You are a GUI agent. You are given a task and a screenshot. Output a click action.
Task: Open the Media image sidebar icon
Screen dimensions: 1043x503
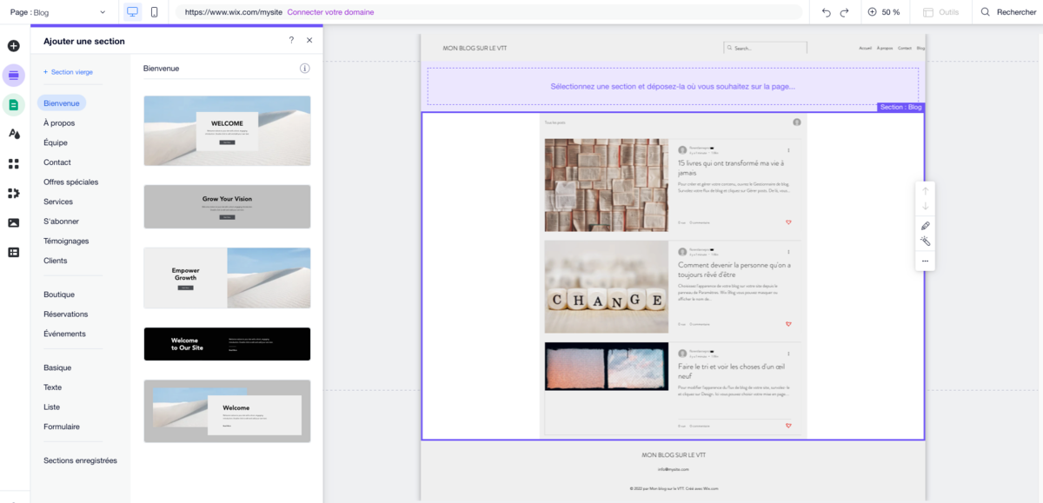point(13,222)
